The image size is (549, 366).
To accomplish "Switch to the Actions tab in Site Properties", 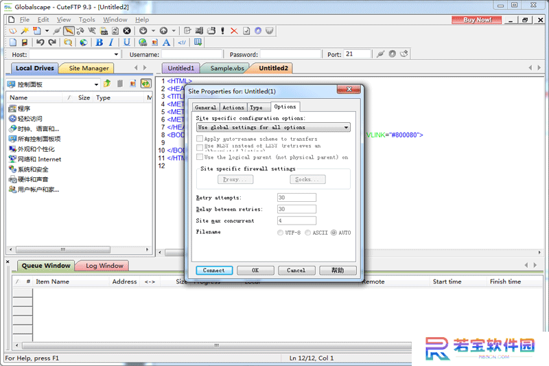I will (233, 108).
